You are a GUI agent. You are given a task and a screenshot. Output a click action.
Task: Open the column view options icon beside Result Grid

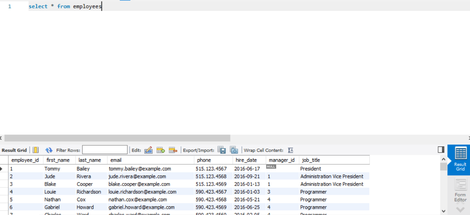[35, 150]
